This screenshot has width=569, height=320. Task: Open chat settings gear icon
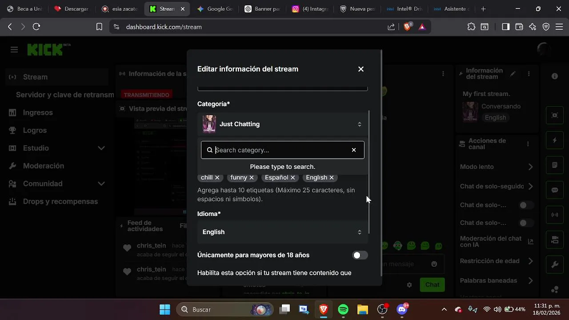(x=409, y=285)
